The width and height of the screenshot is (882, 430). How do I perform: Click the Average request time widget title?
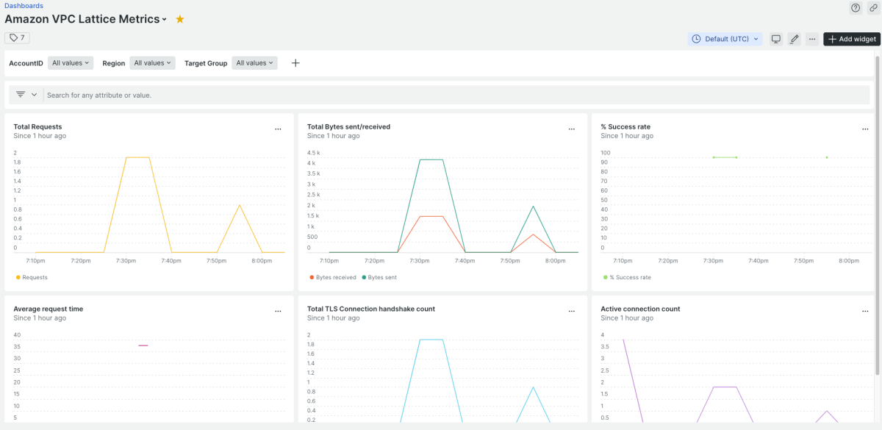pos(49,309)
